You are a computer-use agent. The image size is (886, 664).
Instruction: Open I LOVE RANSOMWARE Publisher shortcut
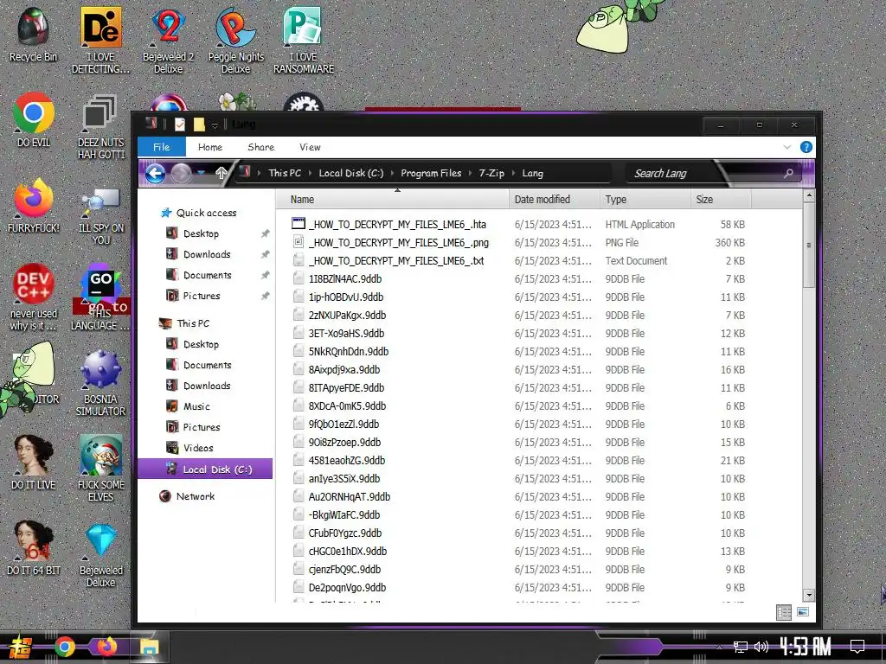click(304, 40)
